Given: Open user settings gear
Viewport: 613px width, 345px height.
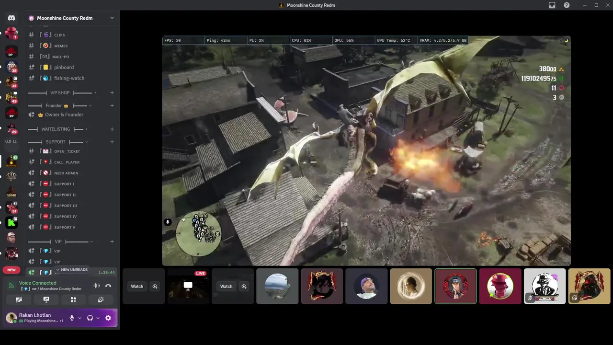Looking at the screenshot, I should [108, 318].
